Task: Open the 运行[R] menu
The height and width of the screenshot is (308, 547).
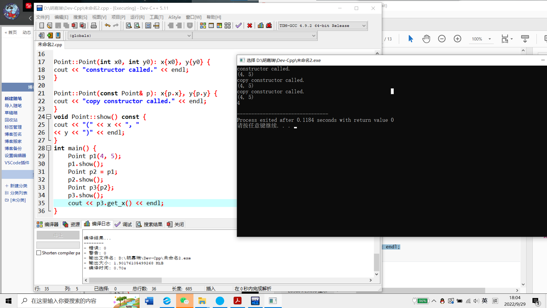Action: click(137, 17)
